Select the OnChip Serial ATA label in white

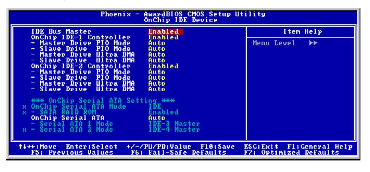tap(68, 118)
